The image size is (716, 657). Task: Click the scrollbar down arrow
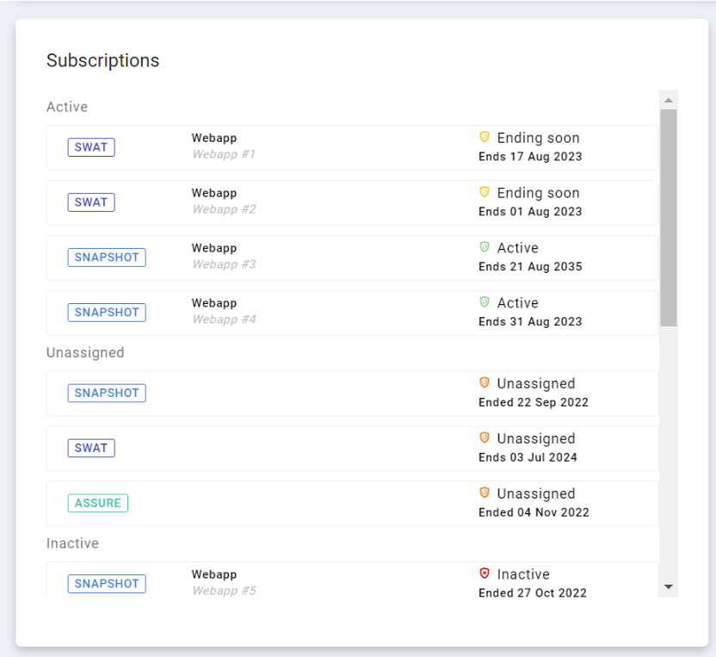point(669,586)
